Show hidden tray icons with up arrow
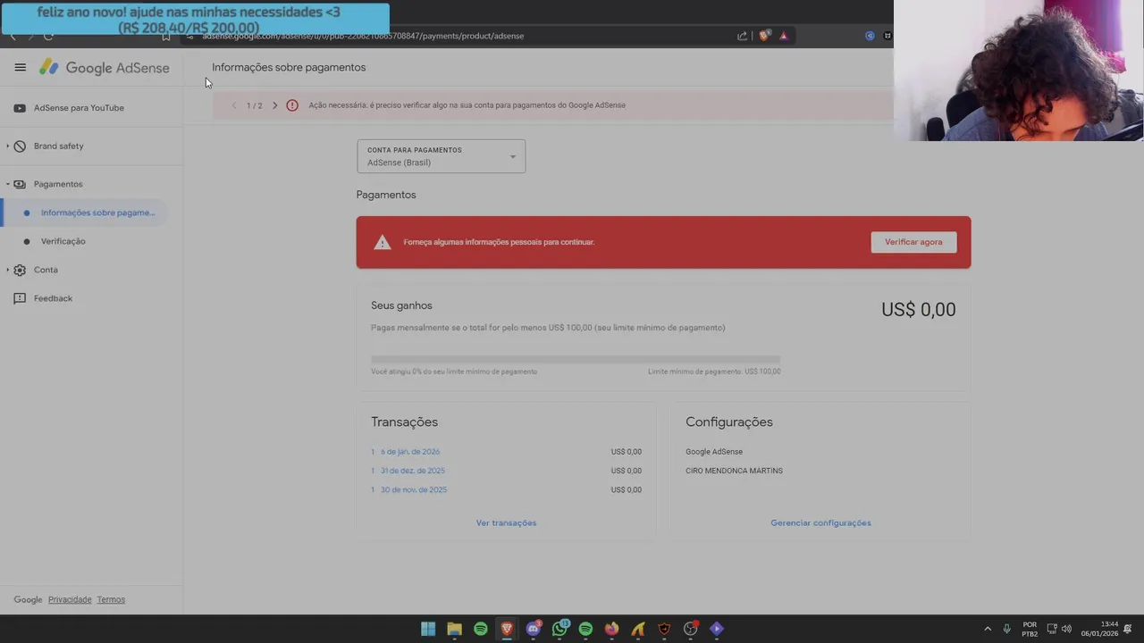The width and height of the screenshot is (1144, 643). [x=988, y=629]
